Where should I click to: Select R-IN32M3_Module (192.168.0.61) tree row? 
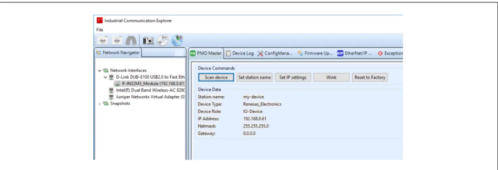[x=150, y=84]
